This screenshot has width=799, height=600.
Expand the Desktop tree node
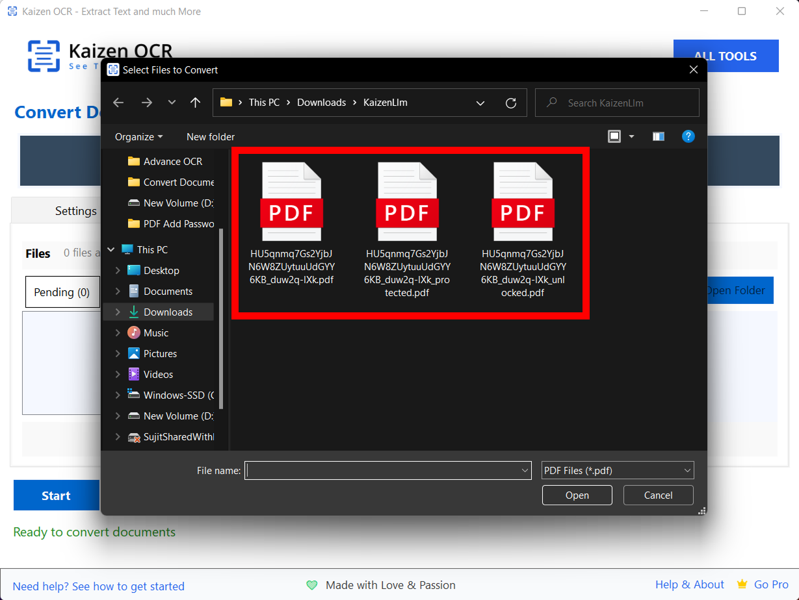click(118, 271)
